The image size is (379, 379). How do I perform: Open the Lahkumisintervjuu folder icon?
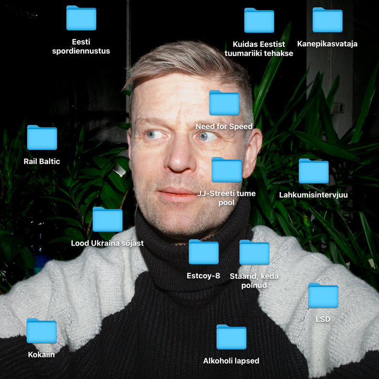[x=313, y=171]
